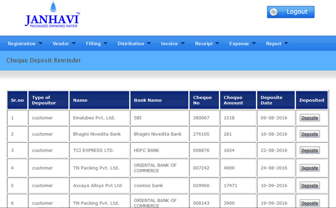Select cheque amount 4000

click(x=238, y=168)
